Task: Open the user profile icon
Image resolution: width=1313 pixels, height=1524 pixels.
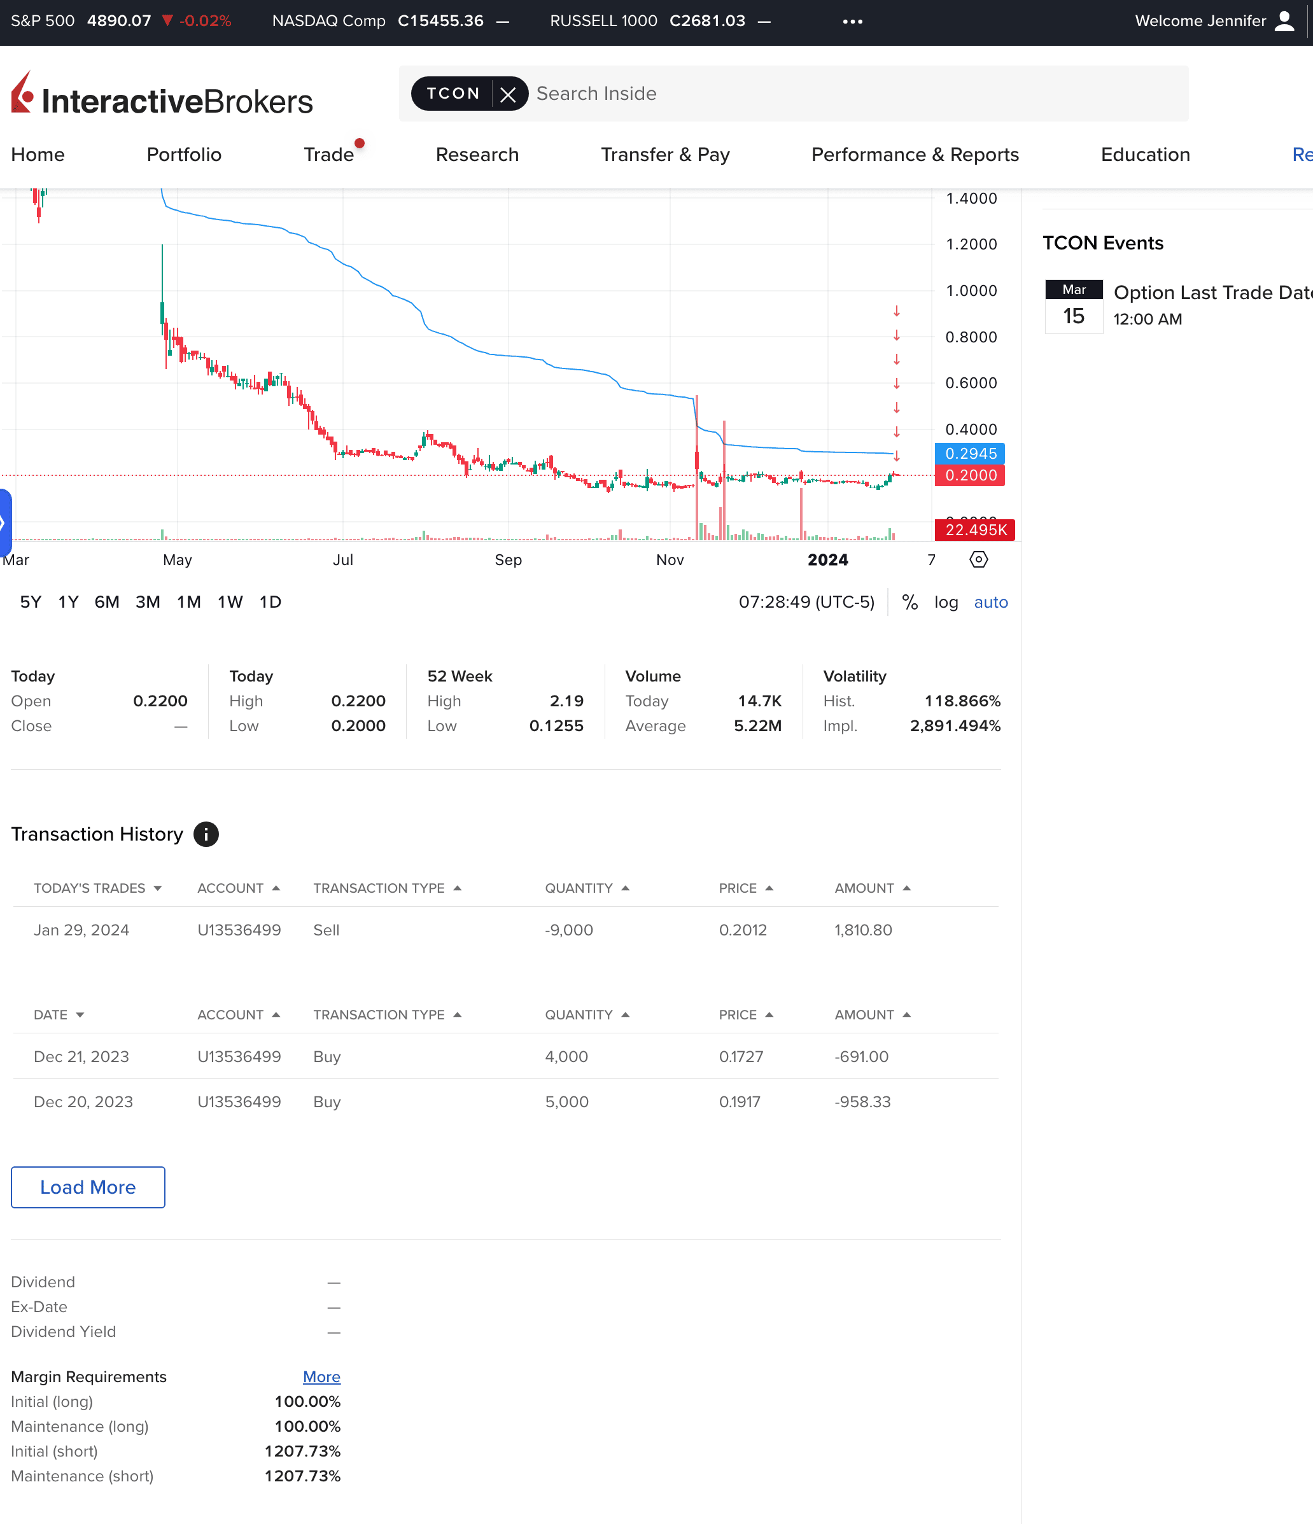Action: point(1284,20)
